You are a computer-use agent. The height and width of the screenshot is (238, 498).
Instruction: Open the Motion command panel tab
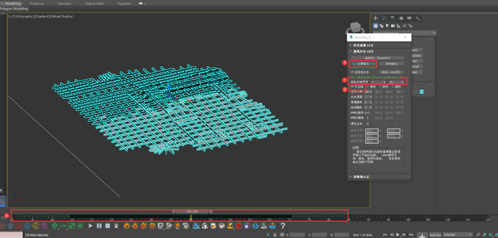click(401, 18)
